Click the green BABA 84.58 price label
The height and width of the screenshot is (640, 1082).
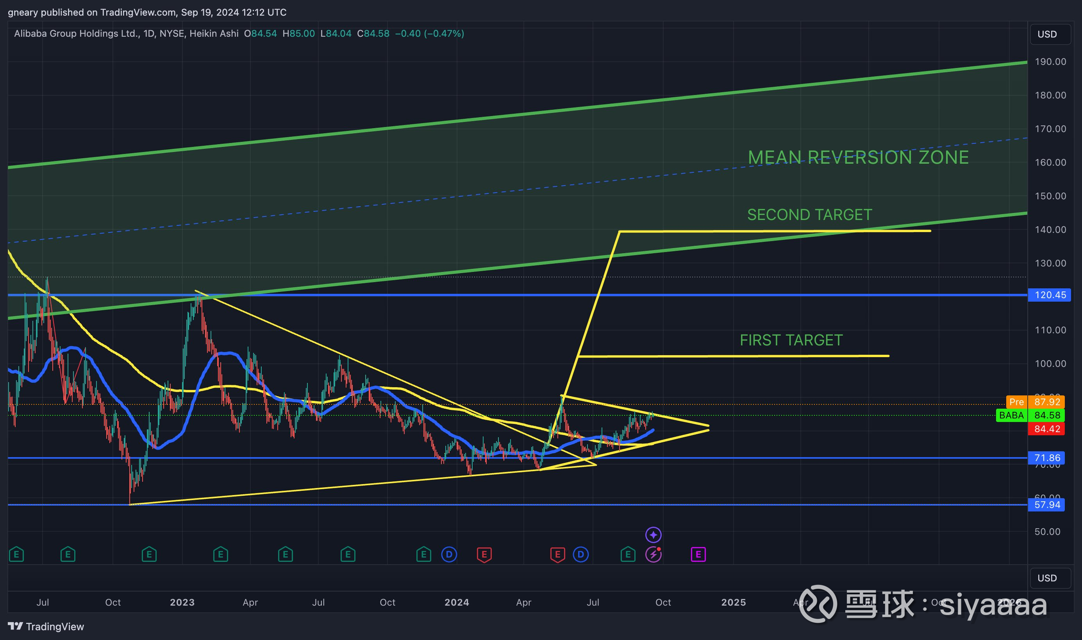click(1030, 415)
